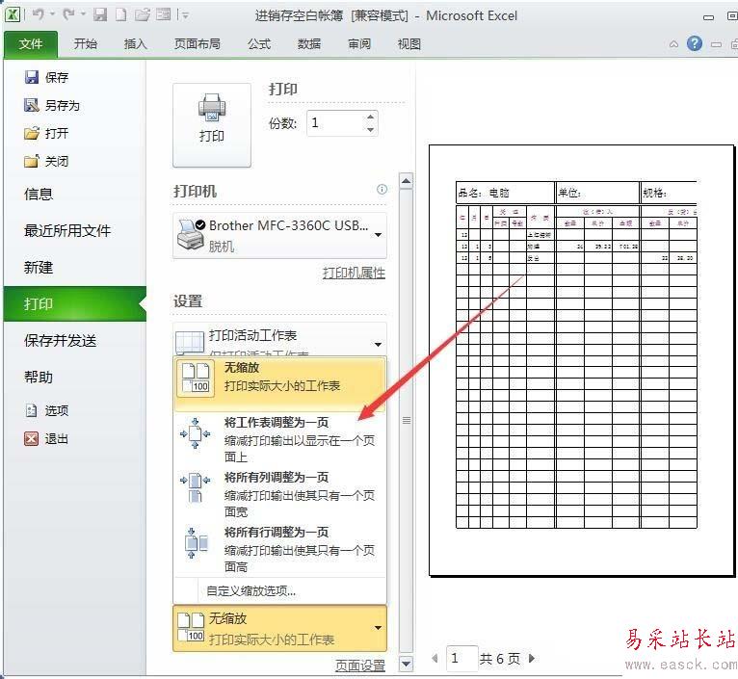
Task: Click 另存为 in the backstage menu
Action: point(52,105)
